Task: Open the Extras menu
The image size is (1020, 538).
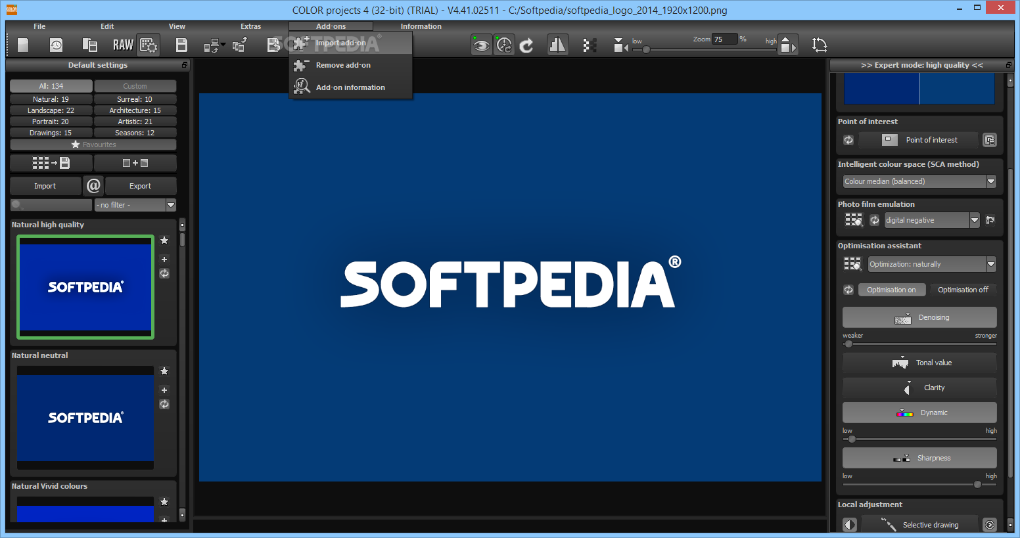Action: pyautogui.click(x=250, y=26)
